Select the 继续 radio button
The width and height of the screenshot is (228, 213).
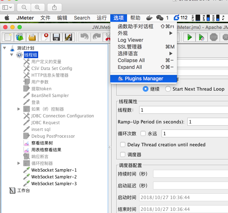(x=146, y=89)
